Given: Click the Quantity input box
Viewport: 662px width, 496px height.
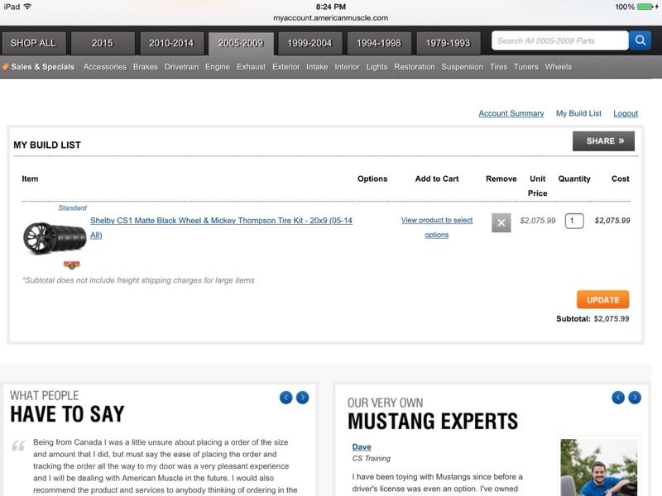Looking at the screenshot, I should 573,221.
